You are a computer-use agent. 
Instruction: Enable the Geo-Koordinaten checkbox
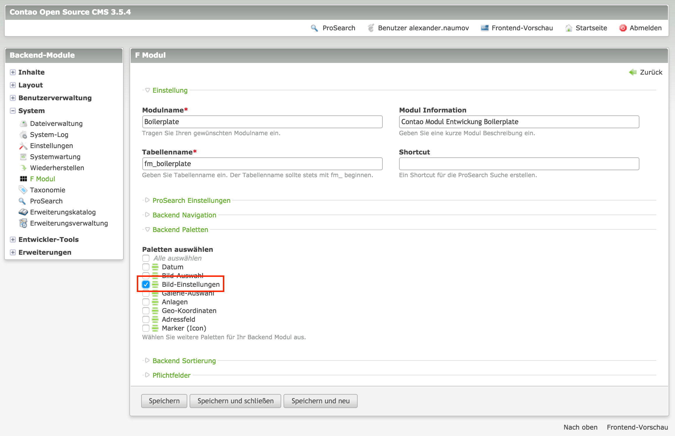coord(146,311)
